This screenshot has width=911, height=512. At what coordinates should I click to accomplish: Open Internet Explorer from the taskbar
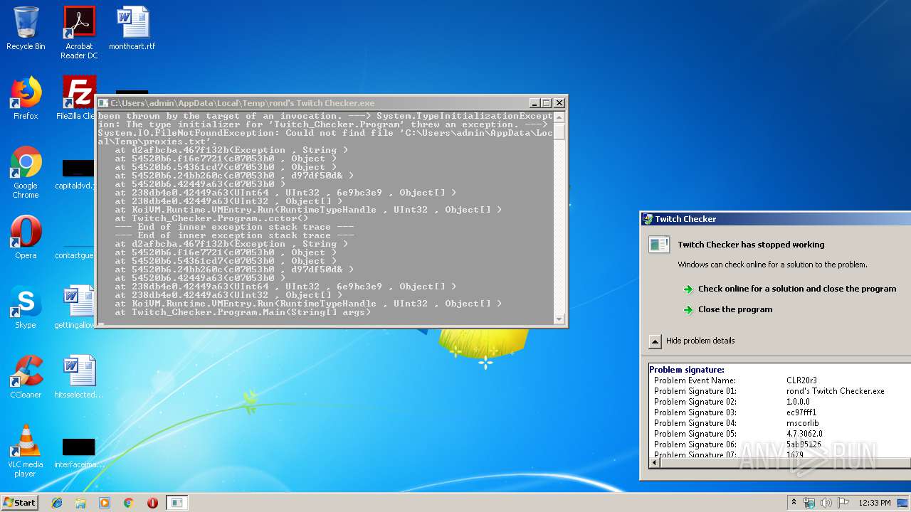(57, 503)
